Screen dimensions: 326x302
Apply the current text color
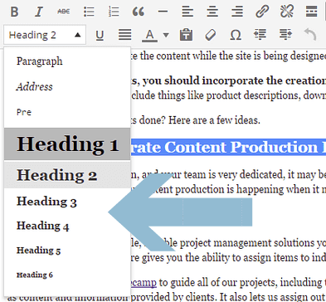[x=149, y=36]
